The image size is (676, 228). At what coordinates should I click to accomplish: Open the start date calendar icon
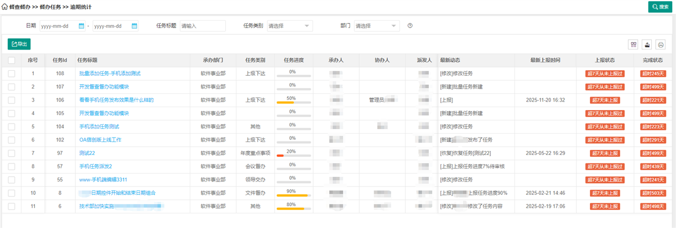tap(82, 26)
